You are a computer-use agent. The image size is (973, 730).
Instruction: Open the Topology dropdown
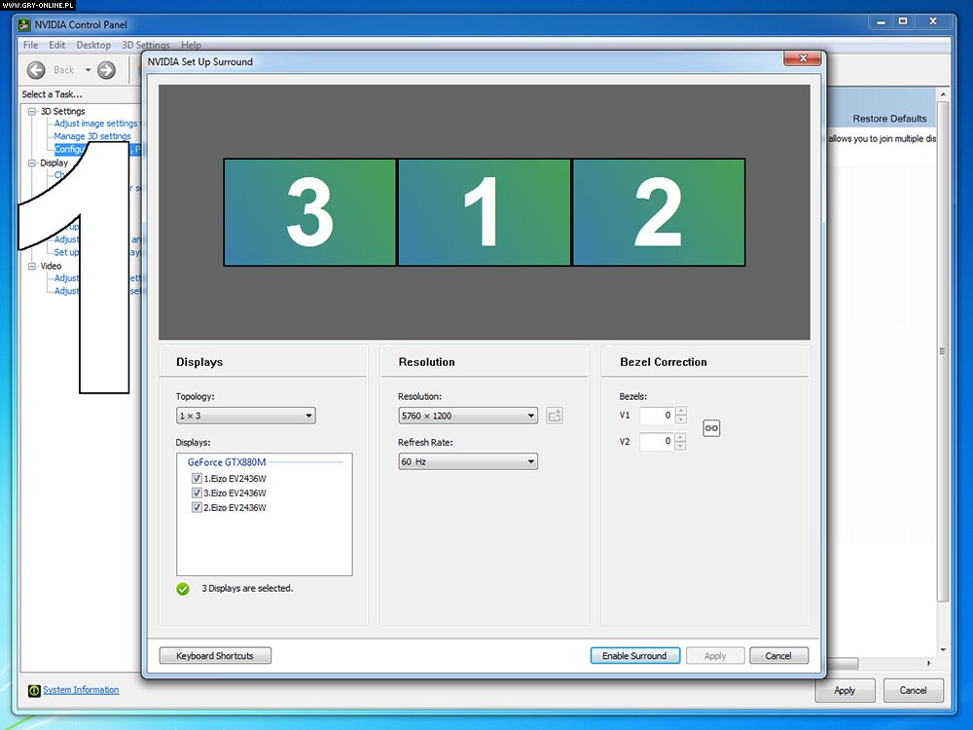pos(245,416)
